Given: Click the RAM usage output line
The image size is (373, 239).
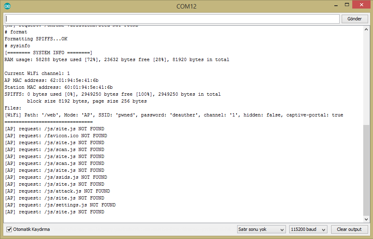Looking at the screenshot, I should 118,59.
